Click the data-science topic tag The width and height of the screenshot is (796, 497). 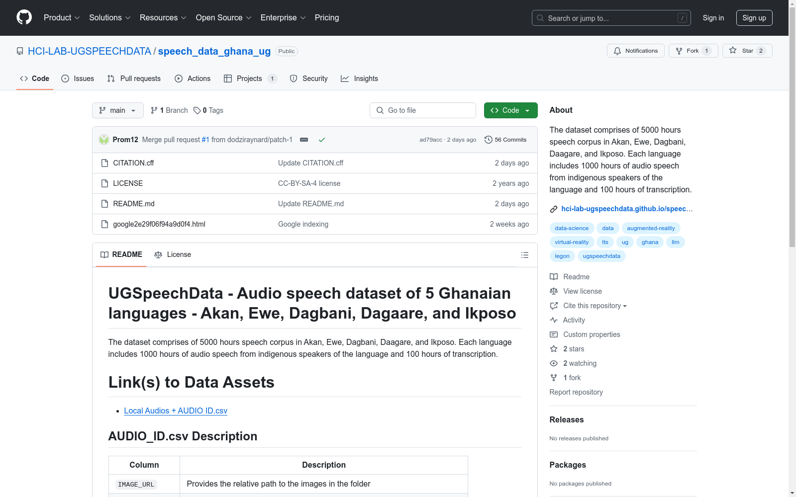point(572,228)
